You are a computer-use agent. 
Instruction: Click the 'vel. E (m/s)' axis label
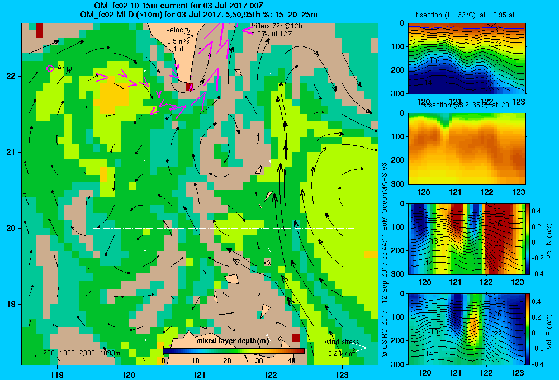click(x=549, y=331)
